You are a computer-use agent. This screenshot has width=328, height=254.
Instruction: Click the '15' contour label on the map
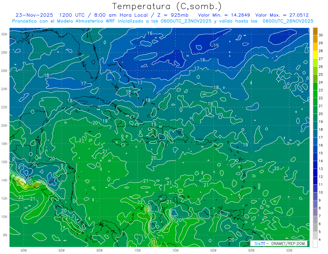pyautogui.click(x=216, y=46)
